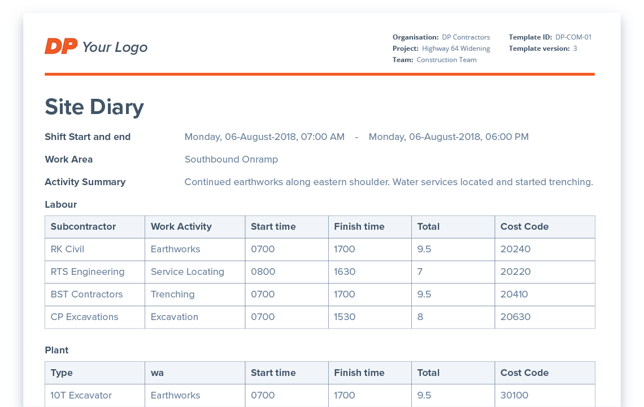Click template ID value DP-COM-01
Viewport: 644px width, 407px height.
(573, 37)
